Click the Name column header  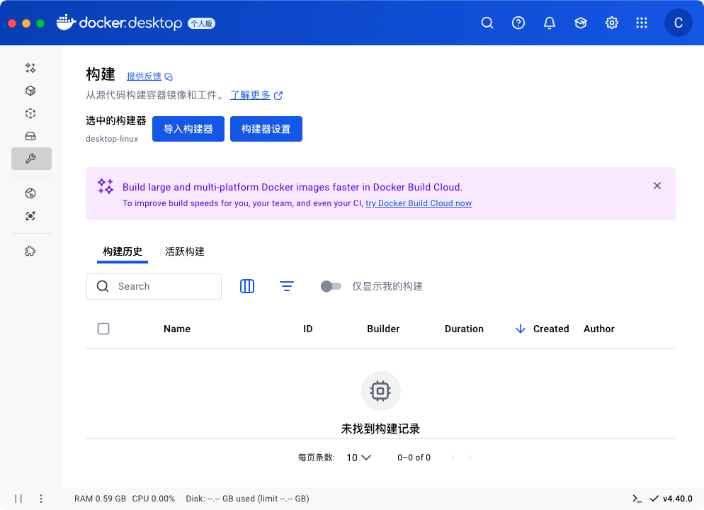pos(177,329)
